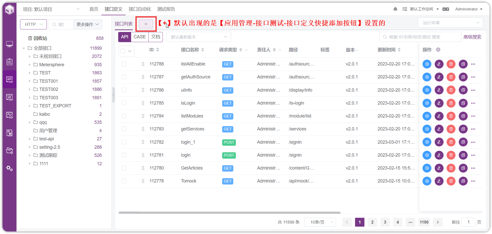492x234 pixels.
Task: Copy the isLogin interface
Action: 463,103
